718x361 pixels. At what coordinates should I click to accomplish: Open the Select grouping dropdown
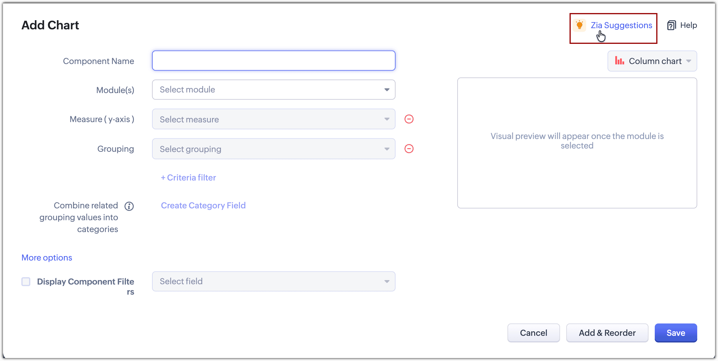273,149
